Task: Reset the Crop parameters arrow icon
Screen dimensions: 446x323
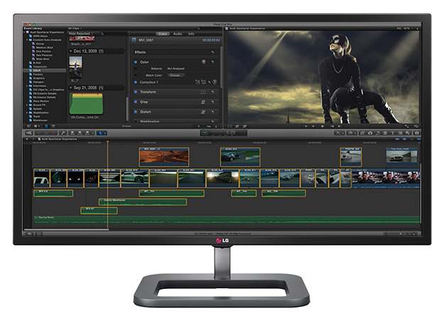Action: (212, 102)
